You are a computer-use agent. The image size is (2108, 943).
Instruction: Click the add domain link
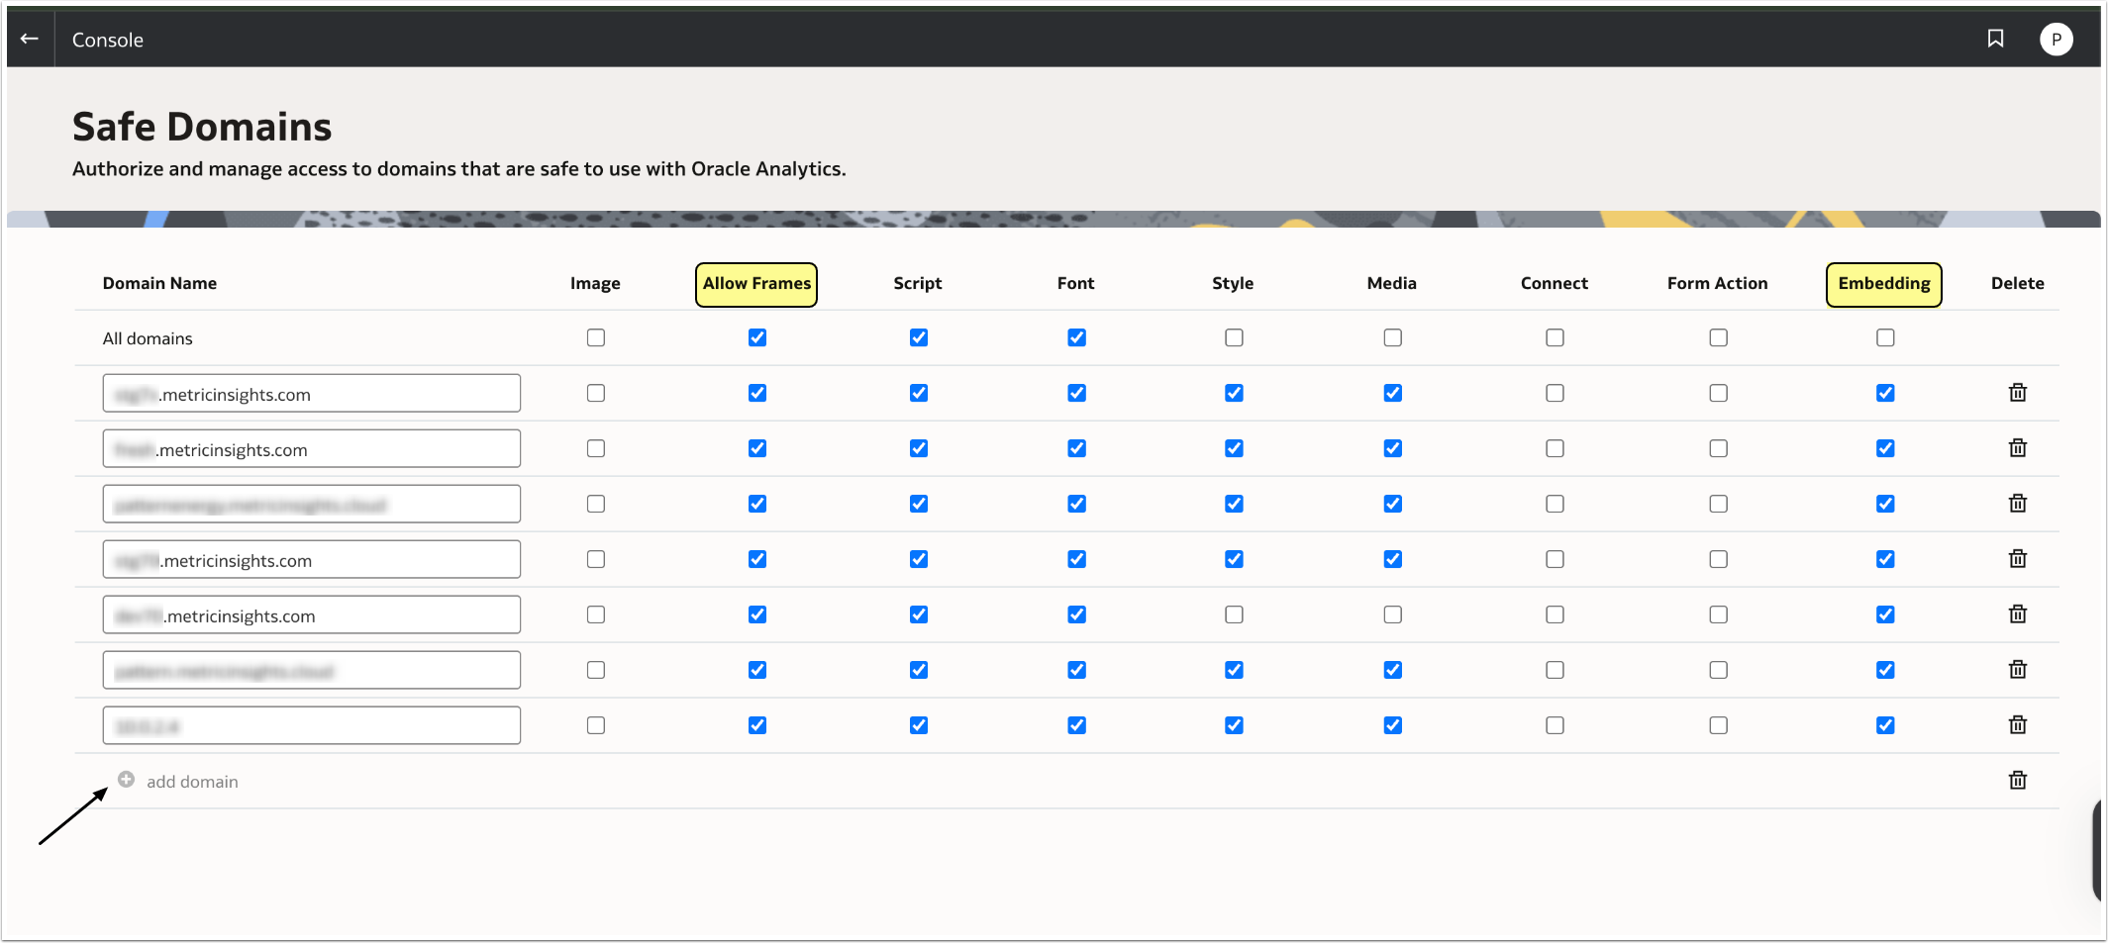click(192, 782)
